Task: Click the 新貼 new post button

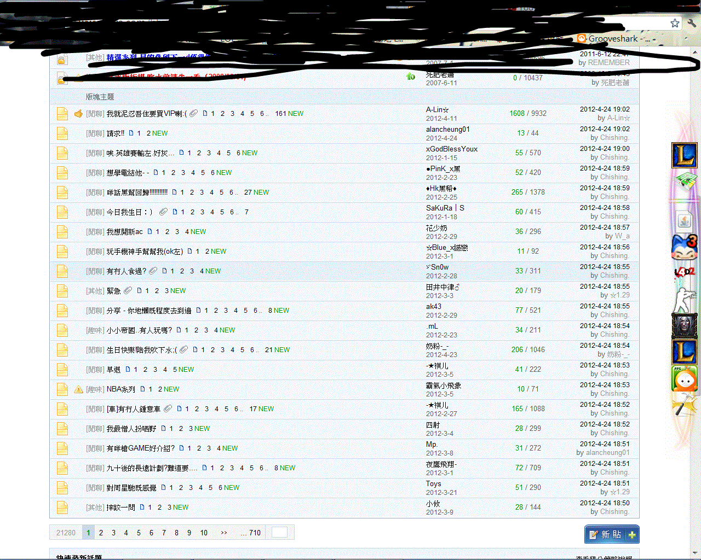Action: point(612,534)
